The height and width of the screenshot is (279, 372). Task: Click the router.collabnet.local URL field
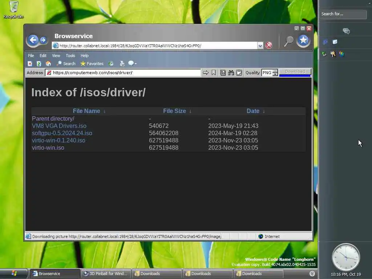pyautogui.click(x=154, y=45)
